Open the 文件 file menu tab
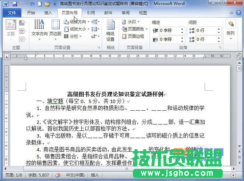This screenshot has width=244, height=181. point(12,13)
